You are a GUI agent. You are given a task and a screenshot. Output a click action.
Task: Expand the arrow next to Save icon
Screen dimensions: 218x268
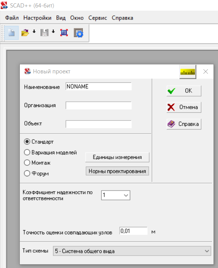pyautogui.click(x=53, y=31)
